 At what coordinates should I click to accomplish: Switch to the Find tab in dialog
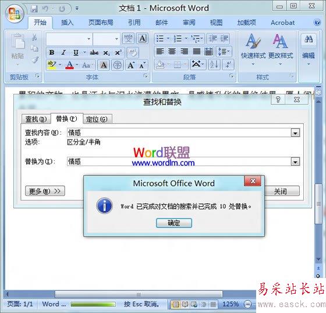tap(36, 119)
